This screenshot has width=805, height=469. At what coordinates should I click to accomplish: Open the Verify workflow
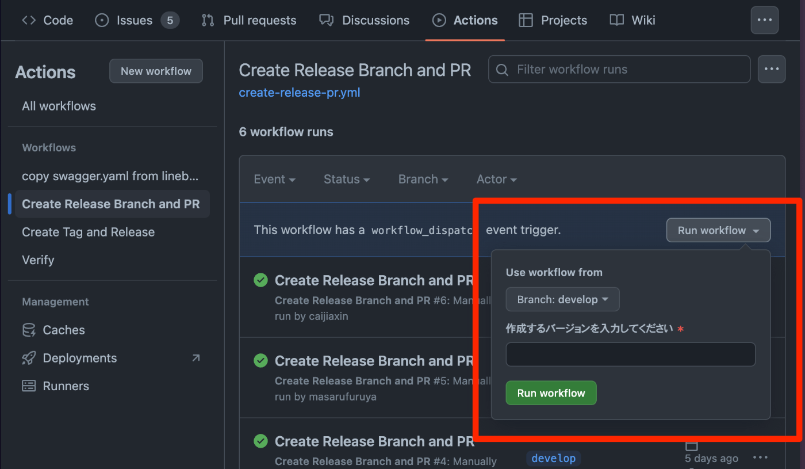tap(38, 260)
